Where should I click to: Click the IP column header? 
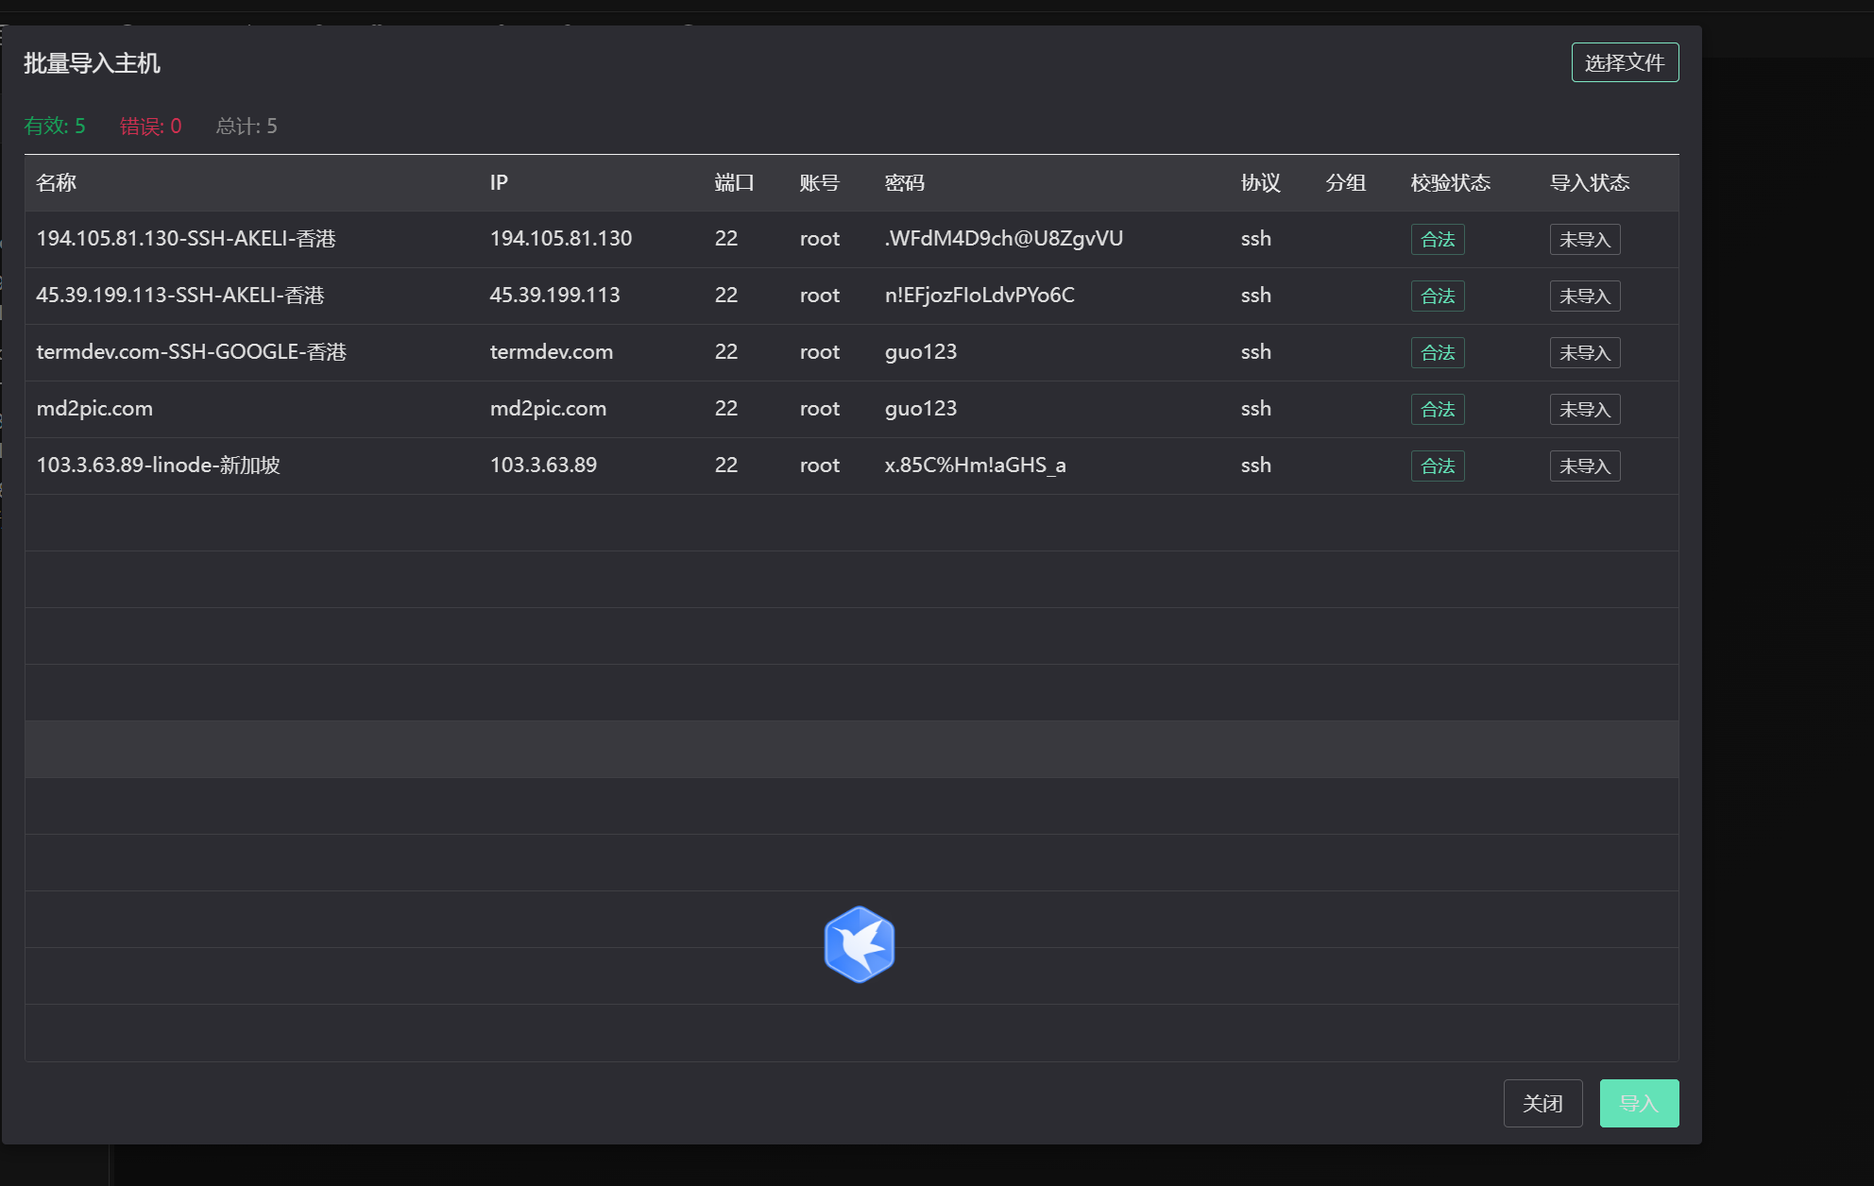[x=499, y=182]
